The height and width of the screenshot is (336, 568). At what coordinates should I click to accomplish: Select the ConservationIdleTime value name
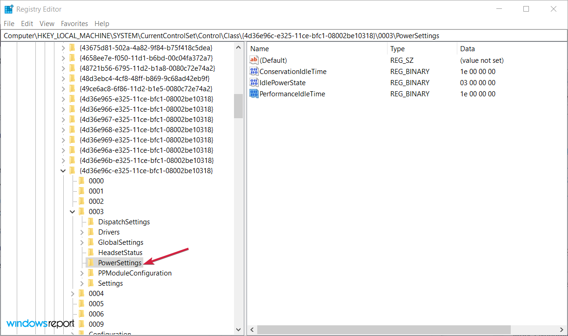[x=293, y=72]
